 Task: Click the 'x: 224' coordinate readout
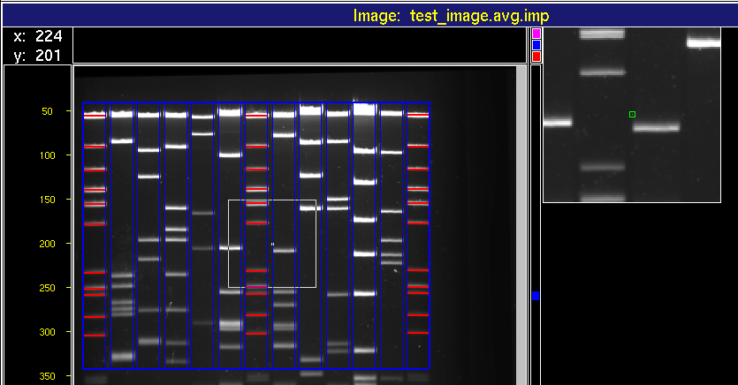pos(38,36)
